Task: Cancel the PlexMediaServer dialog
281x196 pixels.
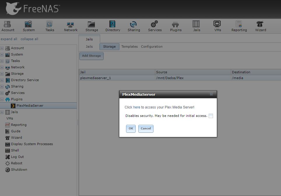Action: (x=146, y=129)
